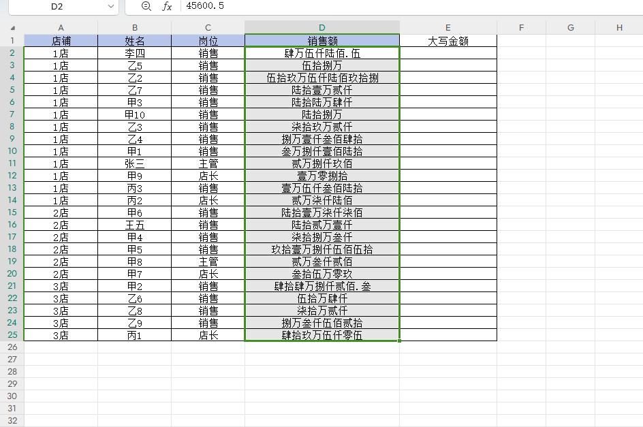Click the select-all triangle corner
The width and height of the screenshot is (643, 427).
click(x=13, y=28)
